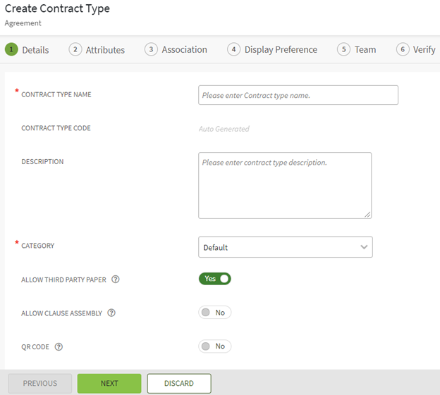Click the step 4 number circle
Image resolution: width=440 pixels, height=395 pixels.
click(x=233, y=49)
